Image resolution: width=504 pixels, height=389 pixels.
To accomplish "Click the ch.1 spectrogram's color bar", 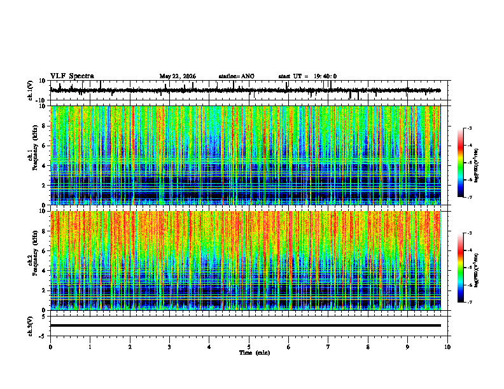I will click(x=460, y=163).
